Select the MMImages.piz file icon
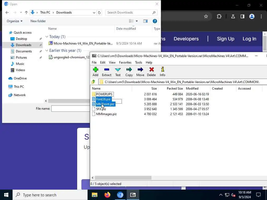The height and width of the screenshot is (200, 267). pyautogui.click(x=94, y=114)
